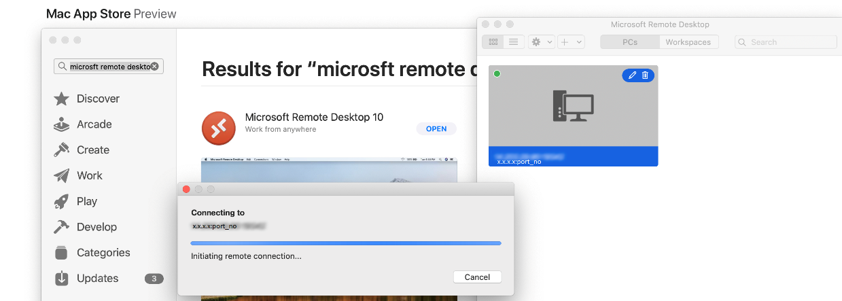Click the Play rocket icon

click(61, 202)
